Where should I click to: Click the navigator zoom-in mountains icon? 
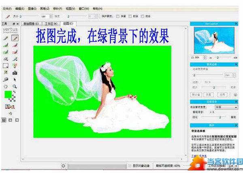point(235,58)
